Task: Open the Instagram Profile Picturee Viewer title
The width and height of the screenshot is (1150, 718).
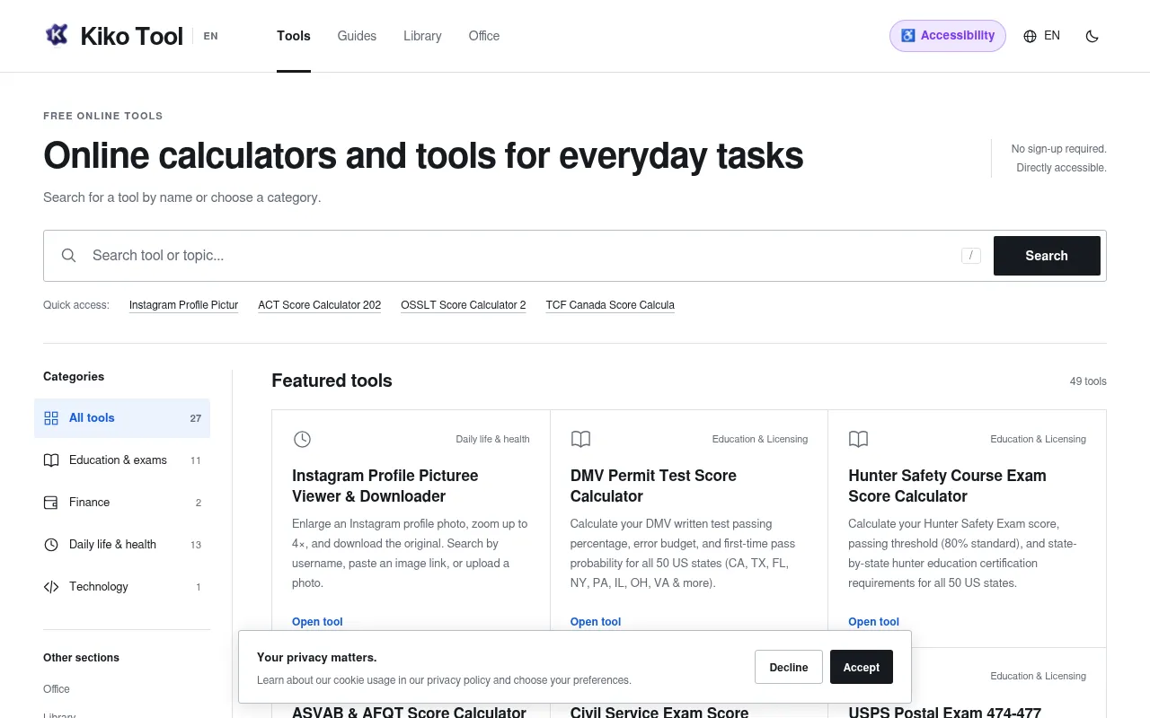Action: 385,486
